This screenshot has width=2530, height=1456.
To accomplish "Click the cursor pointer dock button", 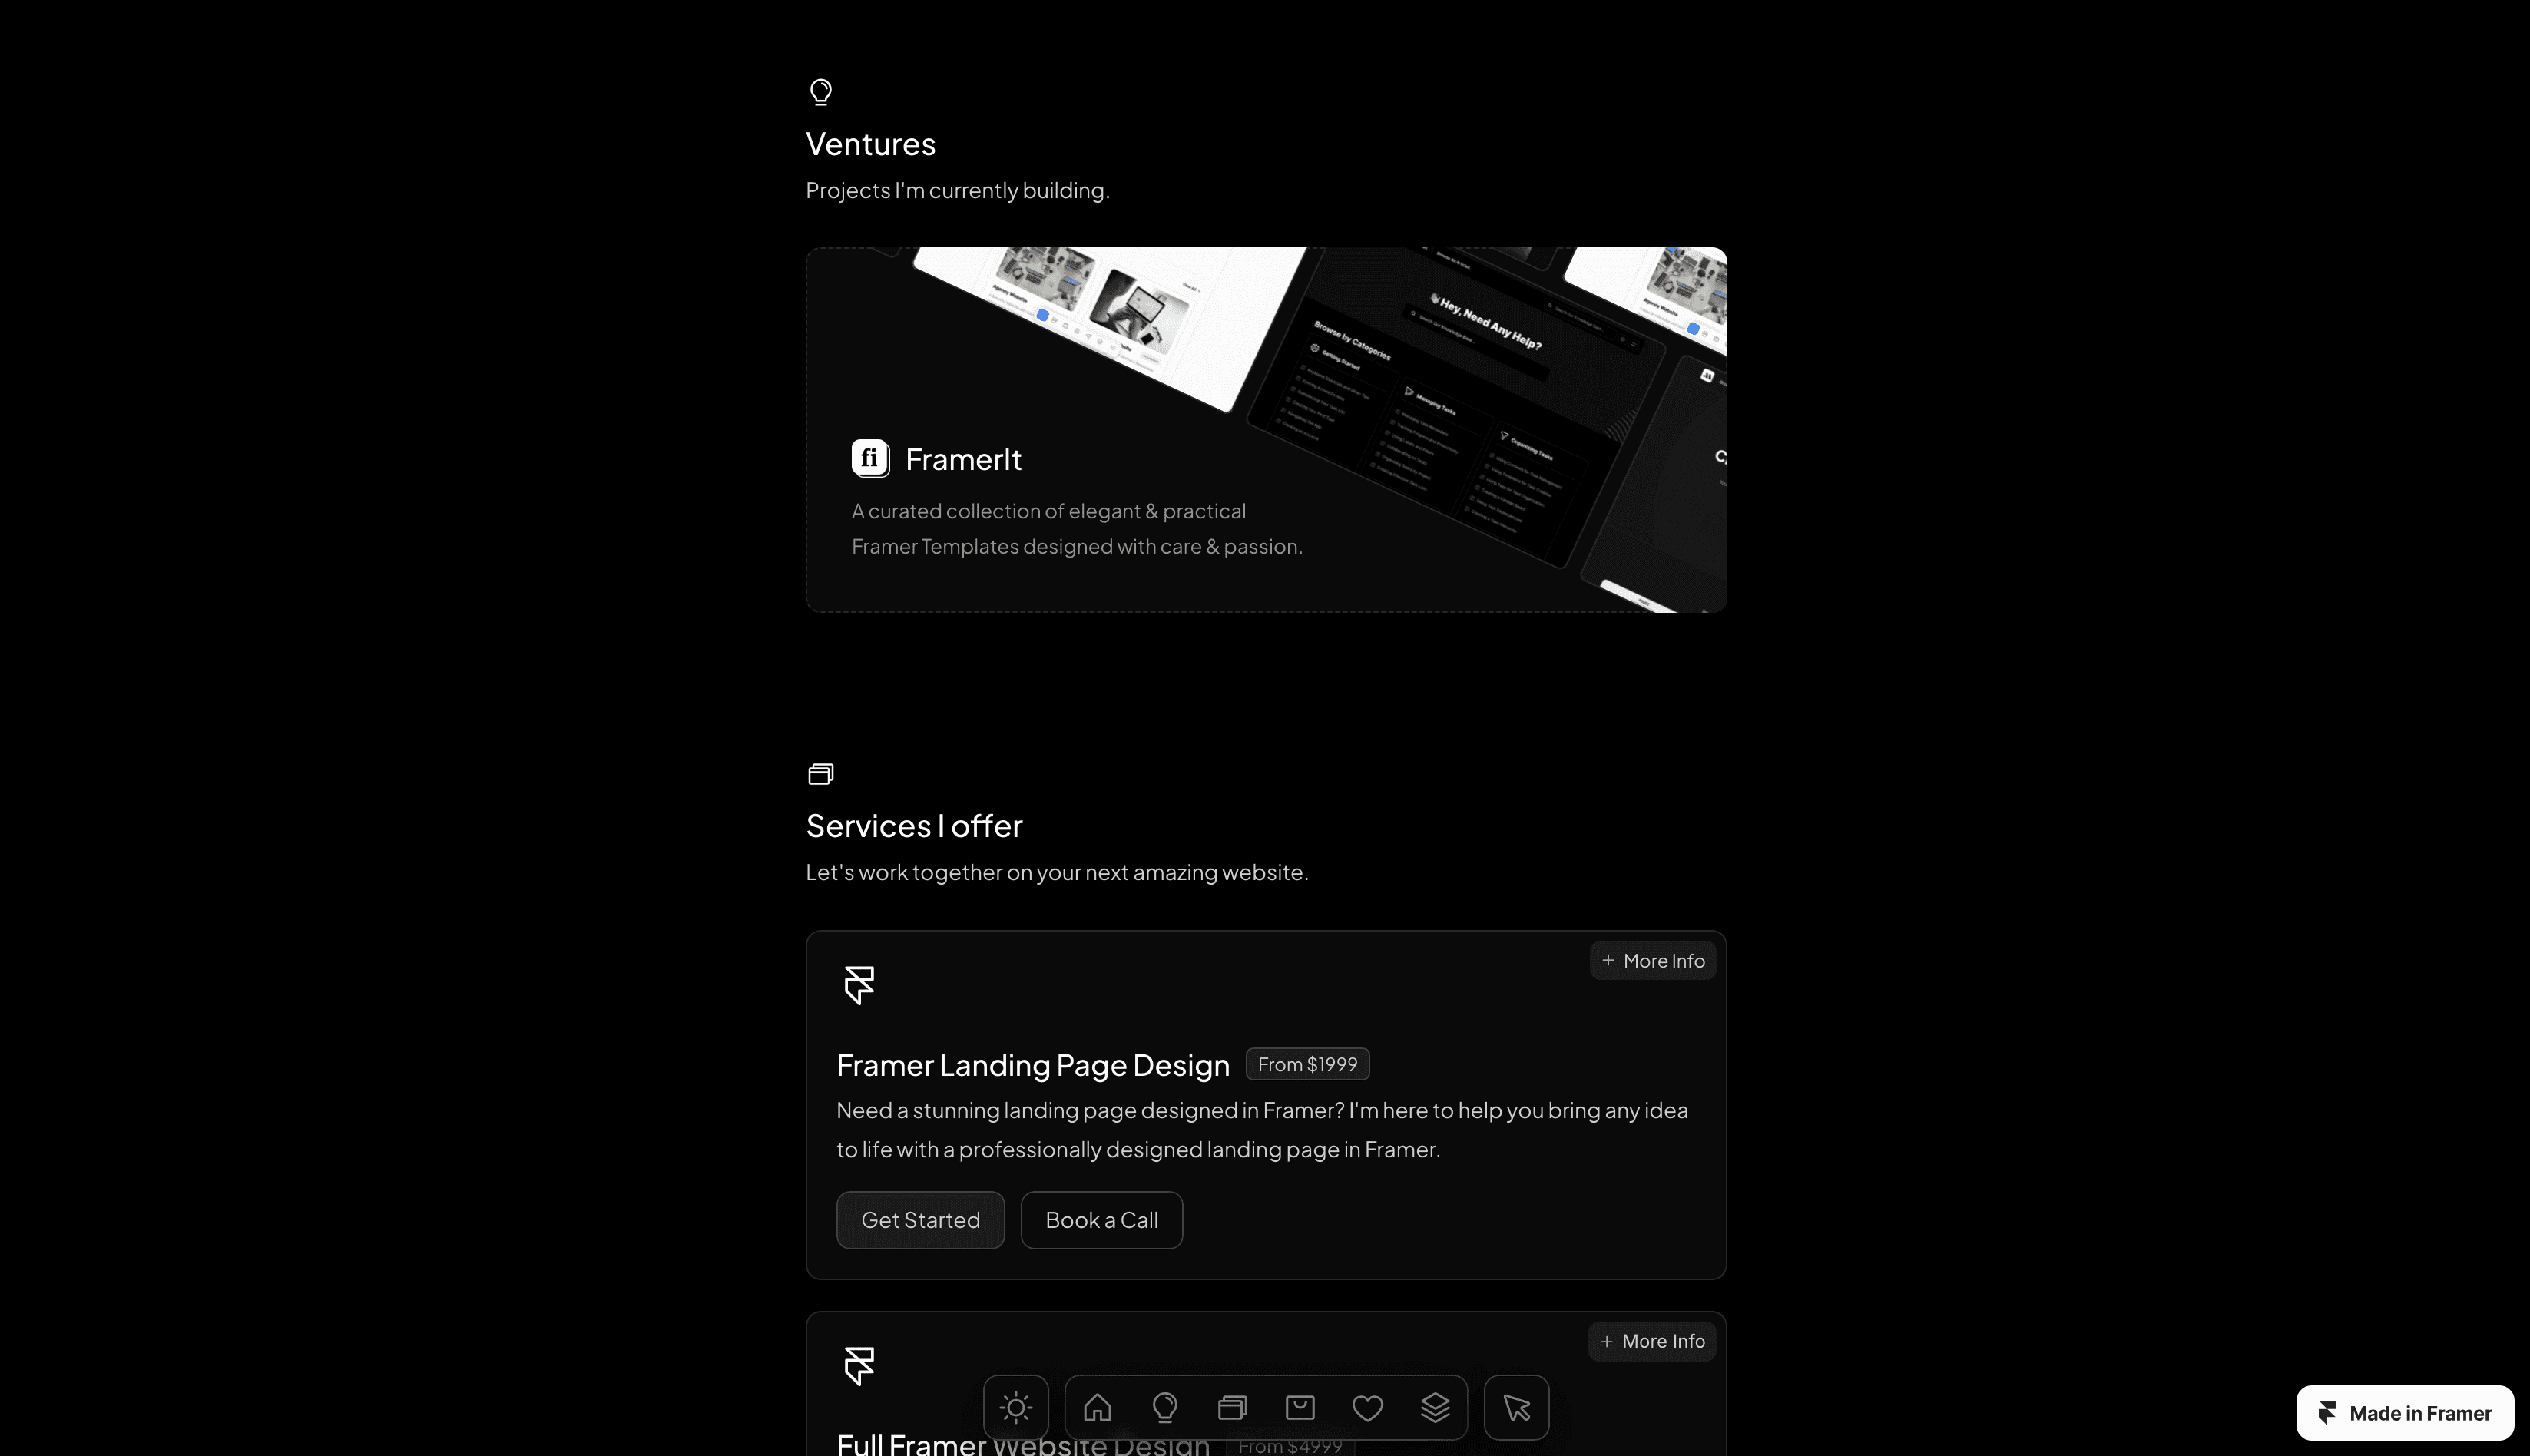I will (1516, 1407).
